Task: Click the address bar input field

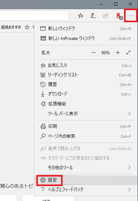Action: coord(34,16)
